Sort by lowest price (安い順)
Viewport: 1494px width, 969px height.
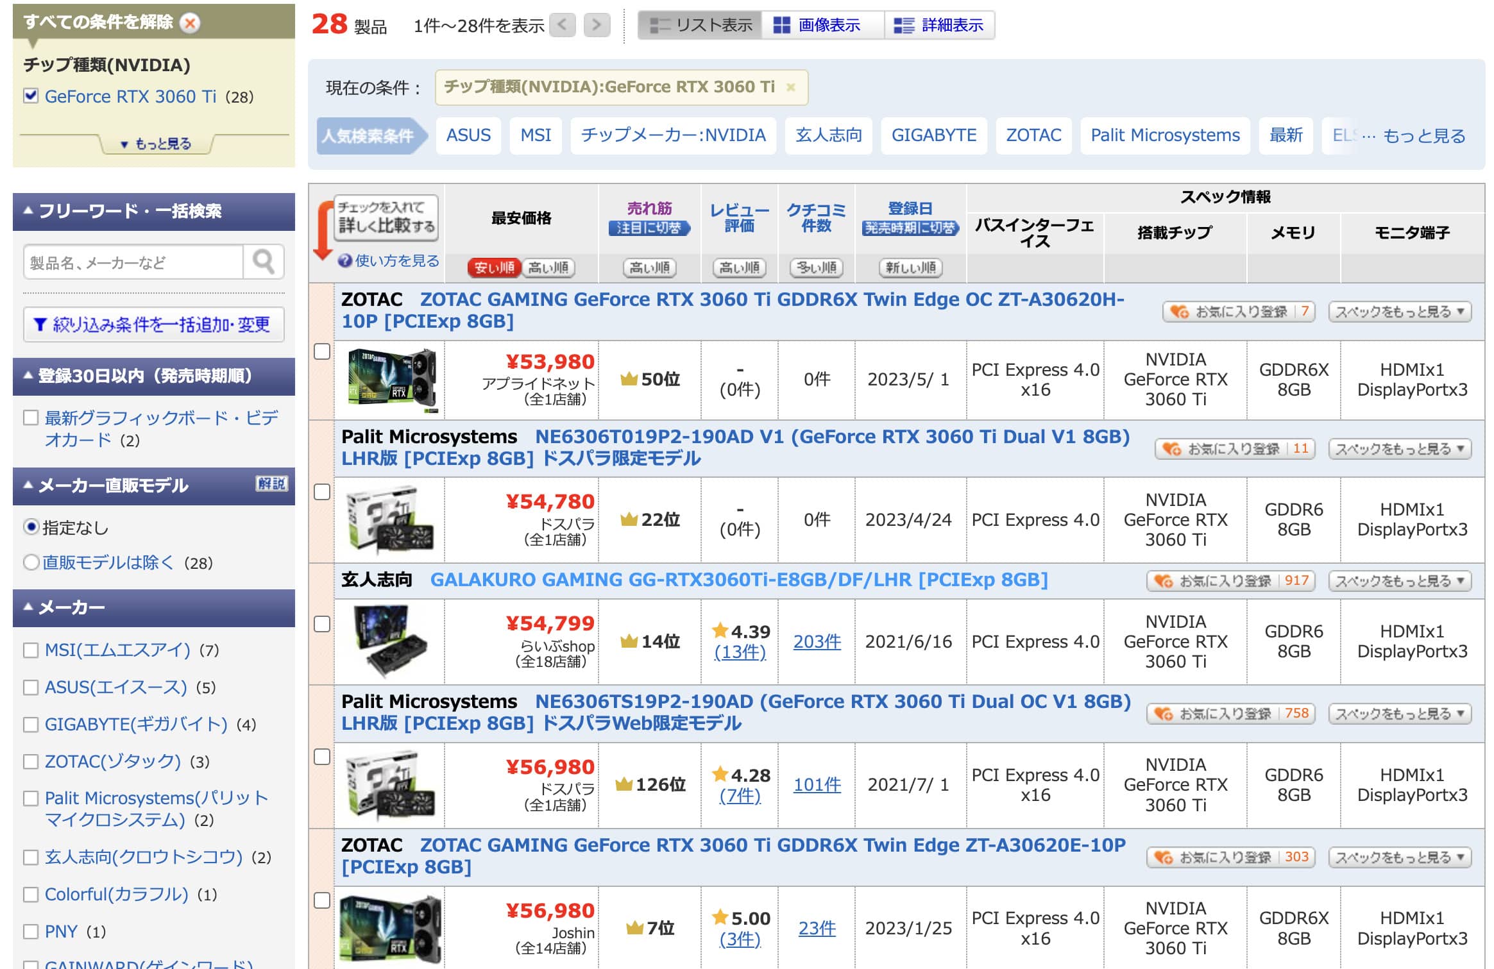point(494,267)
